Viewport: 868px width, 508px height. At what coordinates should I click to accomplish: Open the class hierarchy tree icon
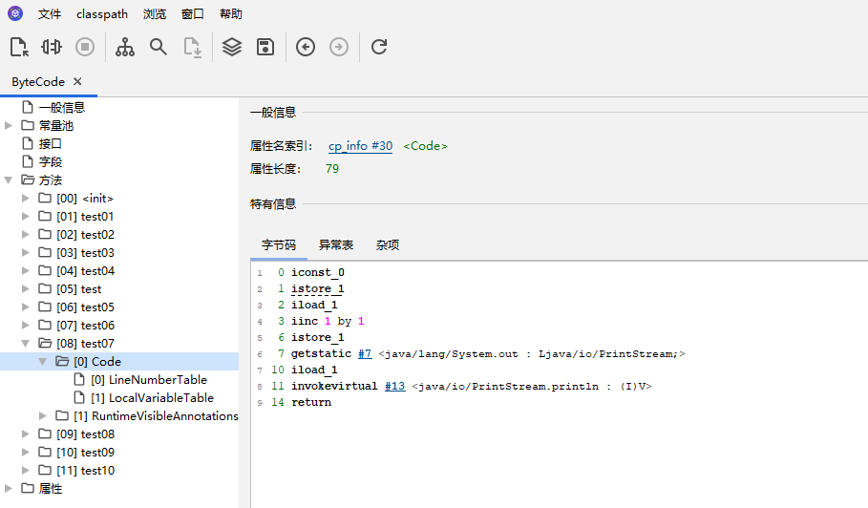pos(124,47)
